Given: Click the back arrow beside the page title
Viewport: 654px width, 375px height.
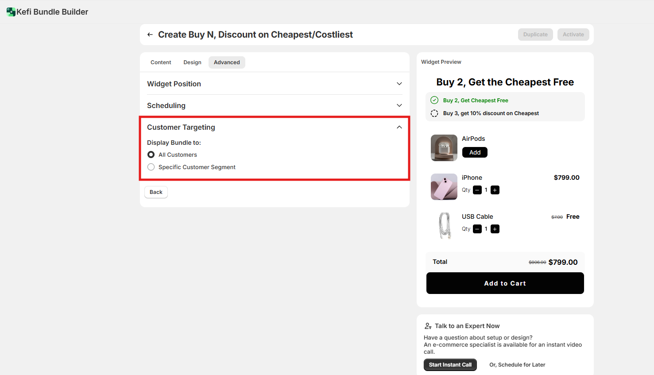Looking at the screenshot, I should (150, 35).
